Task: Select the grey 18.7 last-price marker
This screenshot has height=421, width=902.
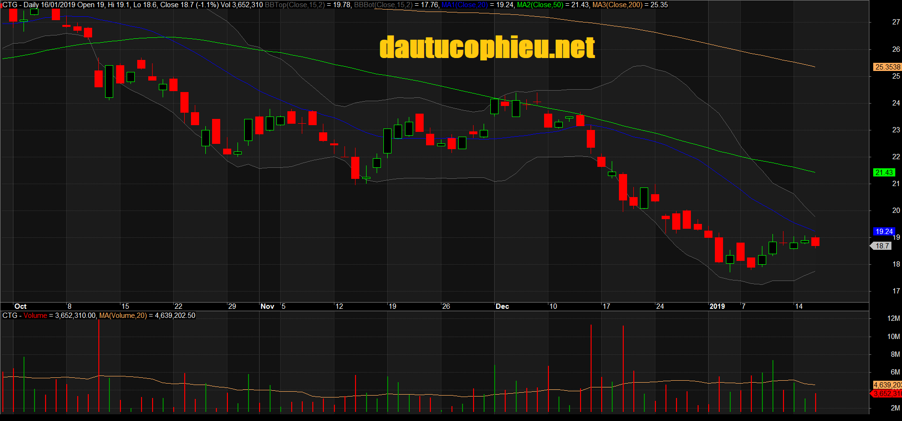Action: (882, 246)
